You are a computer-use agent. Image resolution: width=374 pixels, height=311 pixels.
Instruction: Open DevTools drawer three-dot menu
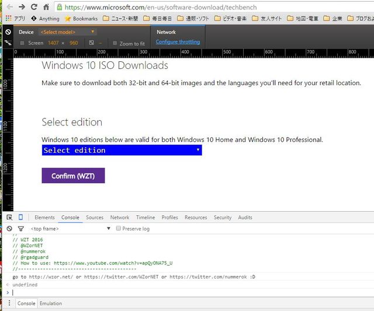coord(9,303)
